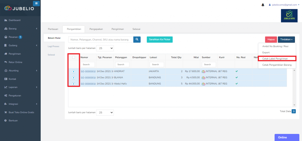Open order link in ANDRIAT row
This screenshot has width=302, height=141.
click(x=88, y=71)
